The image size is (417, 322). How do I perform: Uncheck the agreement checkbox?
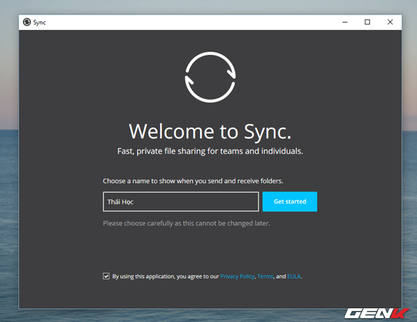[106, 276]
